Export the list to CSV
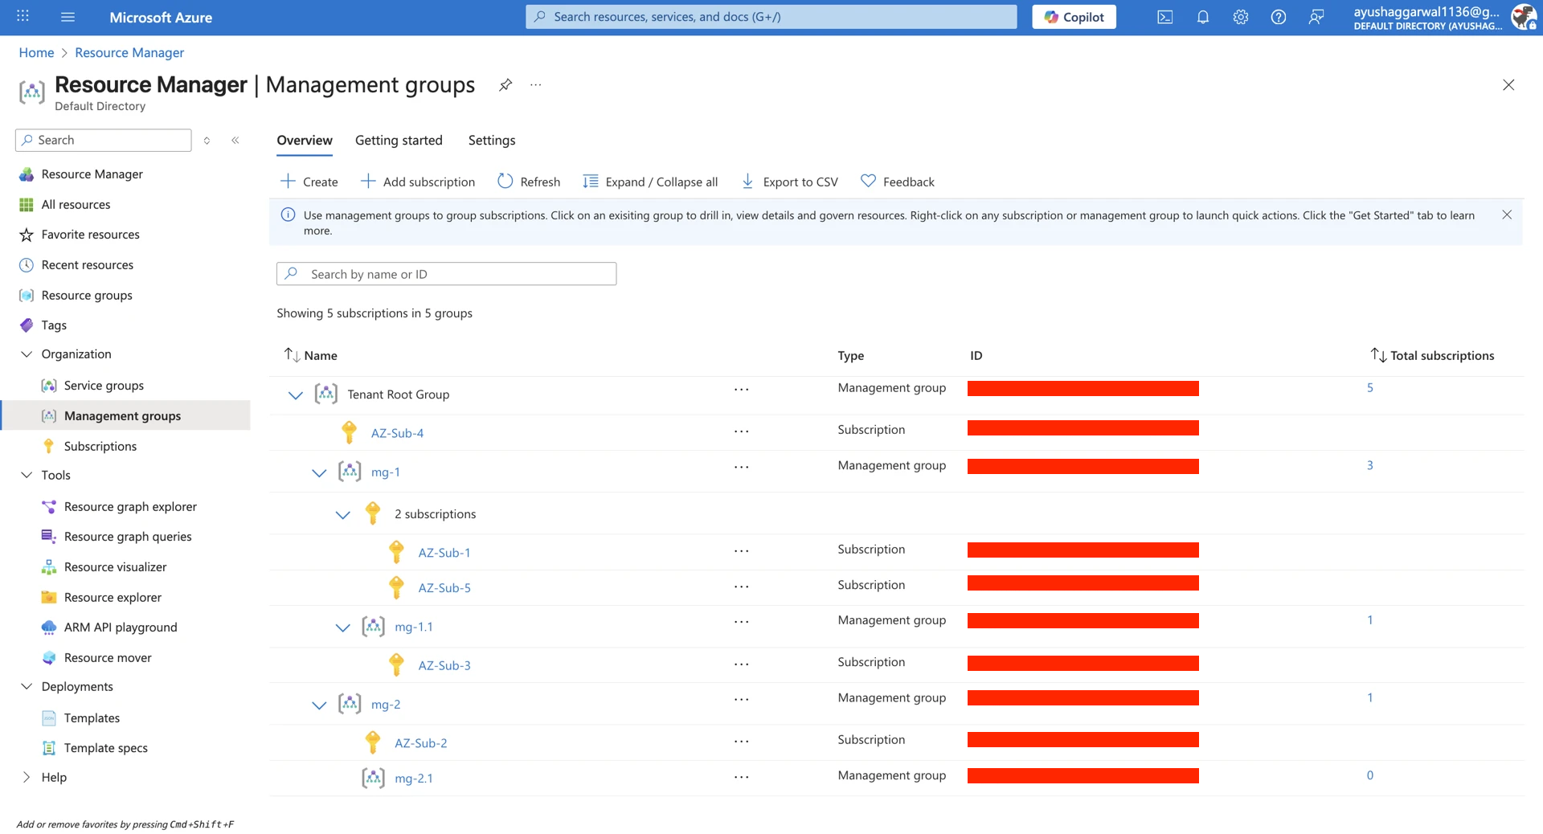The image size is (1543, 834). [x=789, y=182]
